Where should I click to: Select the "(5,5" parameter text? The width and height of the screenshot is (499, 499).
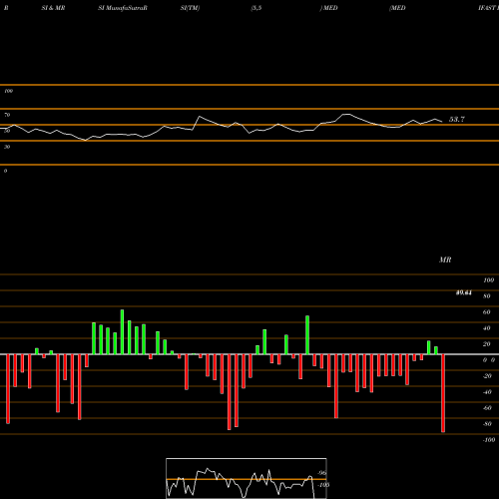256,8
